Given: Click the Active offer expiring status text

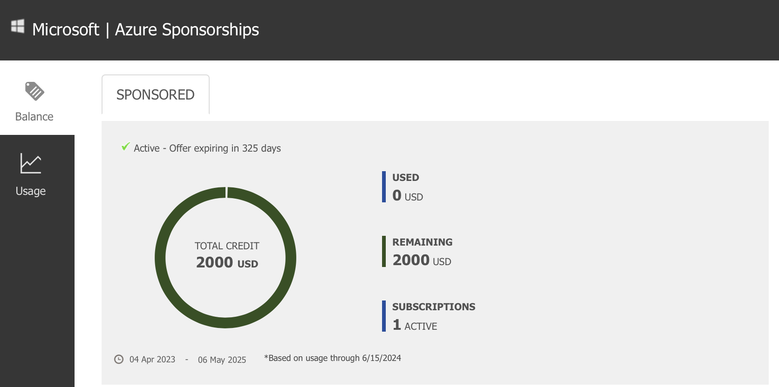Looking at the screenshot, I should click(x=207, y=148).
